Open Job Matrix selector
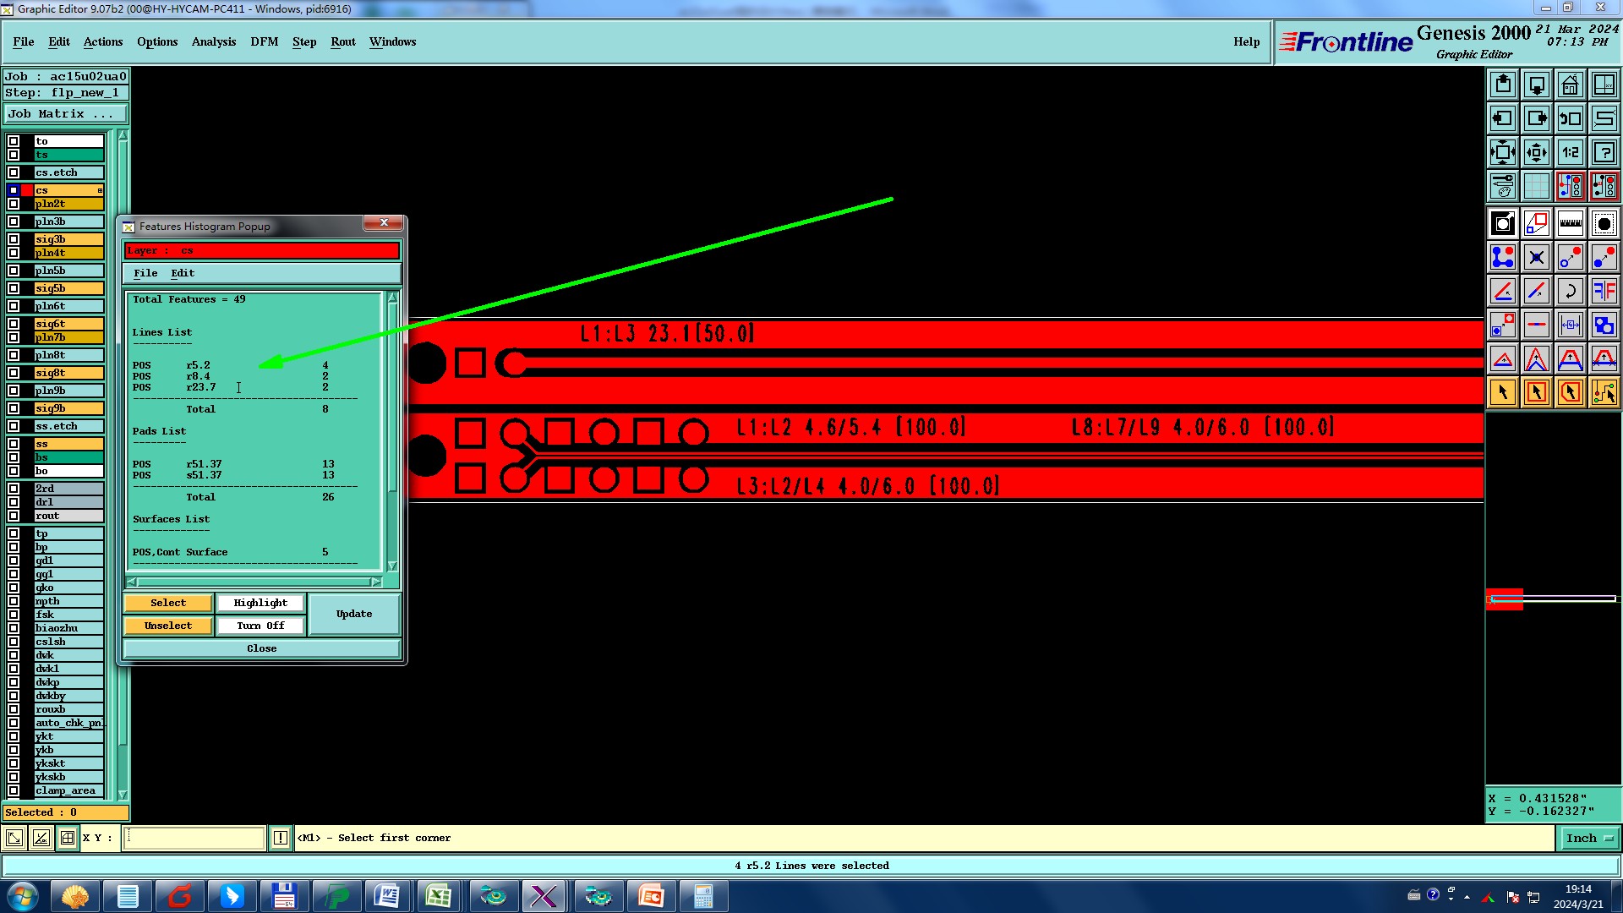1623x913 pixels. [66, 114]
